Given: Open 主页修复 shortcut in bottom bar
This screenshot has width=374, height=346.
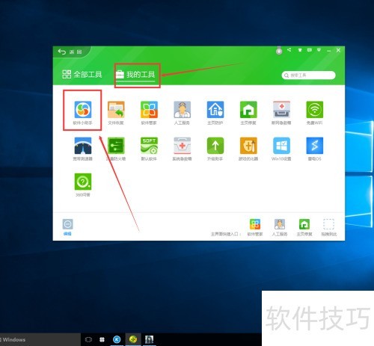Looking at the screenshot, I should click(x=304, y=227).
